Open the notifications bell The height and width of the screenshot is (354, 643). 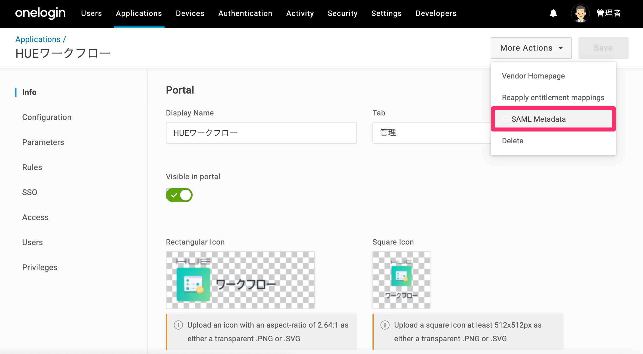[553, 13]
